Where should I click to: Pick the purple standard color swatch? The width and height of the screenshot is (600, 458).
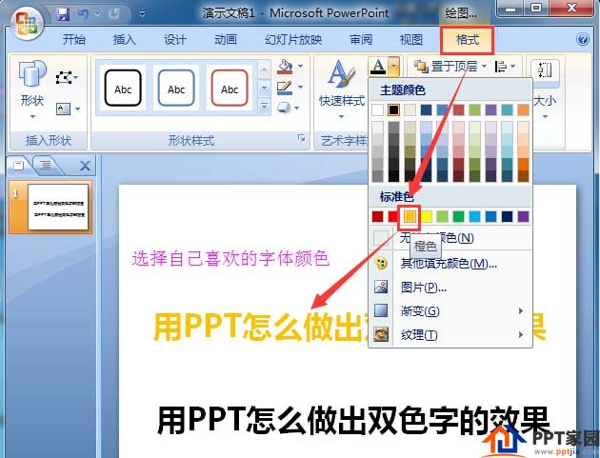[x=523, y=216]
